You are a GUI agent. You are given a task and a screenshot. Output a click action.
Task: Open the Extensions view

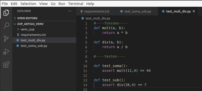[x=6, y=65]
